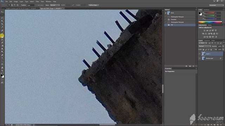This screenshot has height=126, width=225.
Task: Add a Brightness/Contrast adjustment
Action: (x=204, y=30)
